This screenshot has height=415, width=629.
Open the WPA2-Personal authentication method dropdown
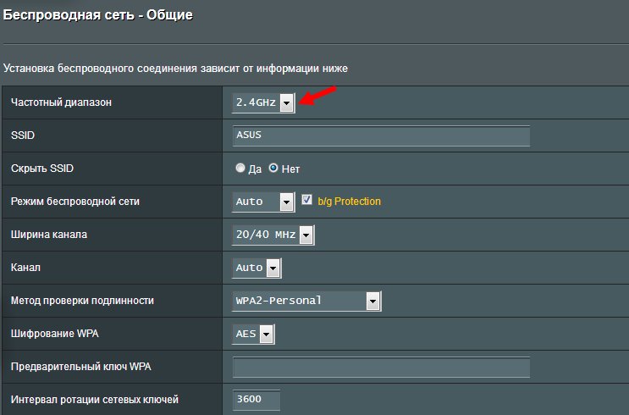pos(306,301)
